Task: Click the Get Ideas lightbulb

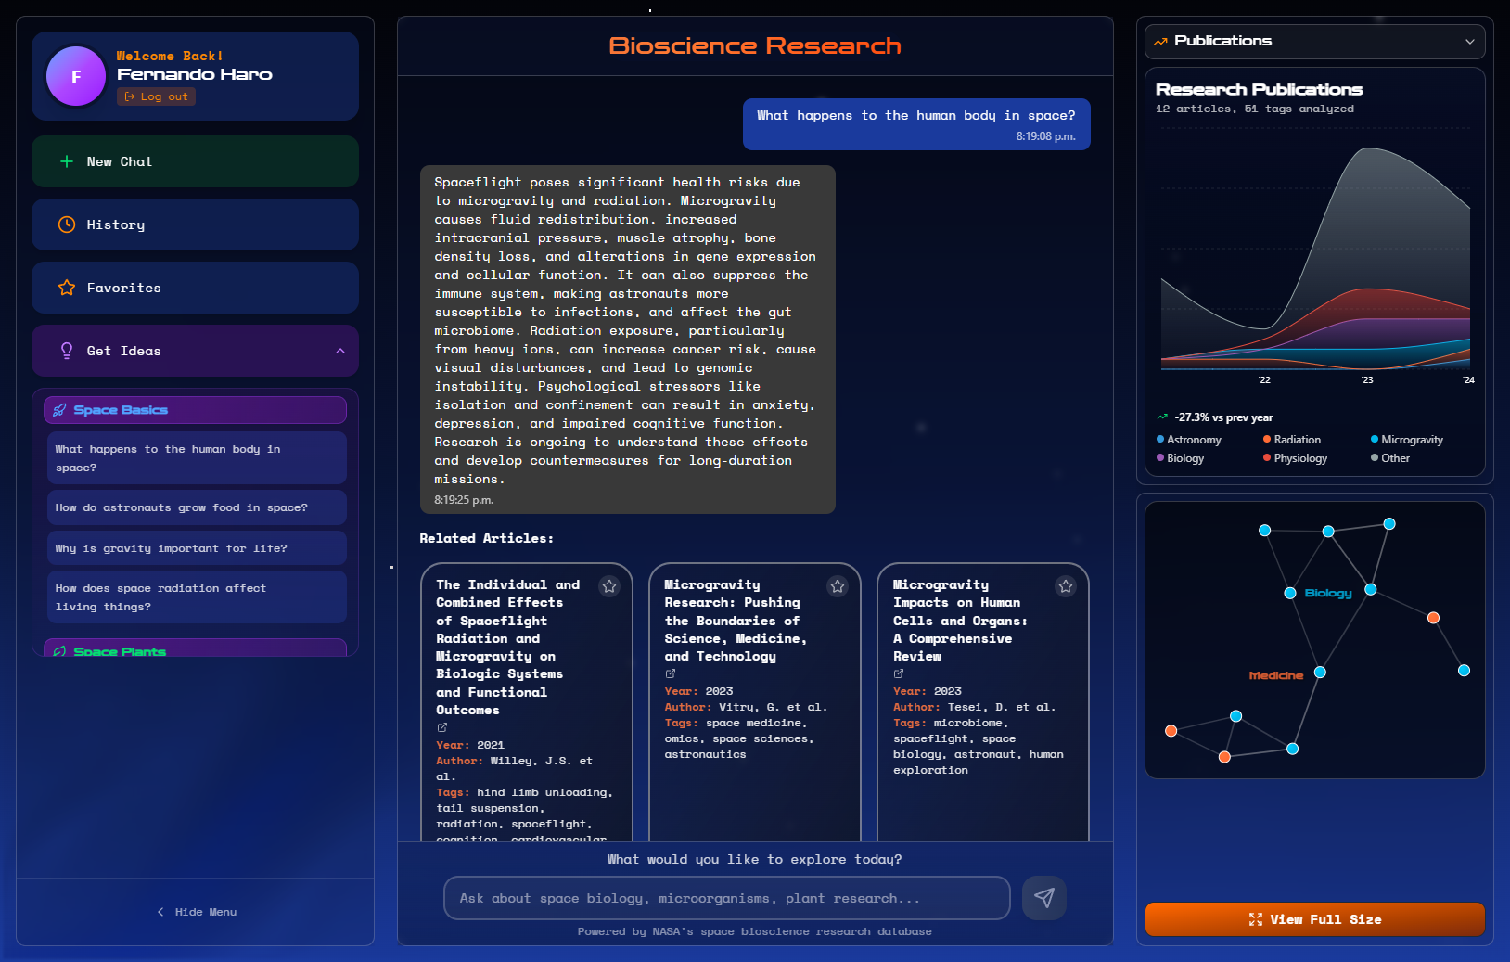Action: (x=66, y=351)
